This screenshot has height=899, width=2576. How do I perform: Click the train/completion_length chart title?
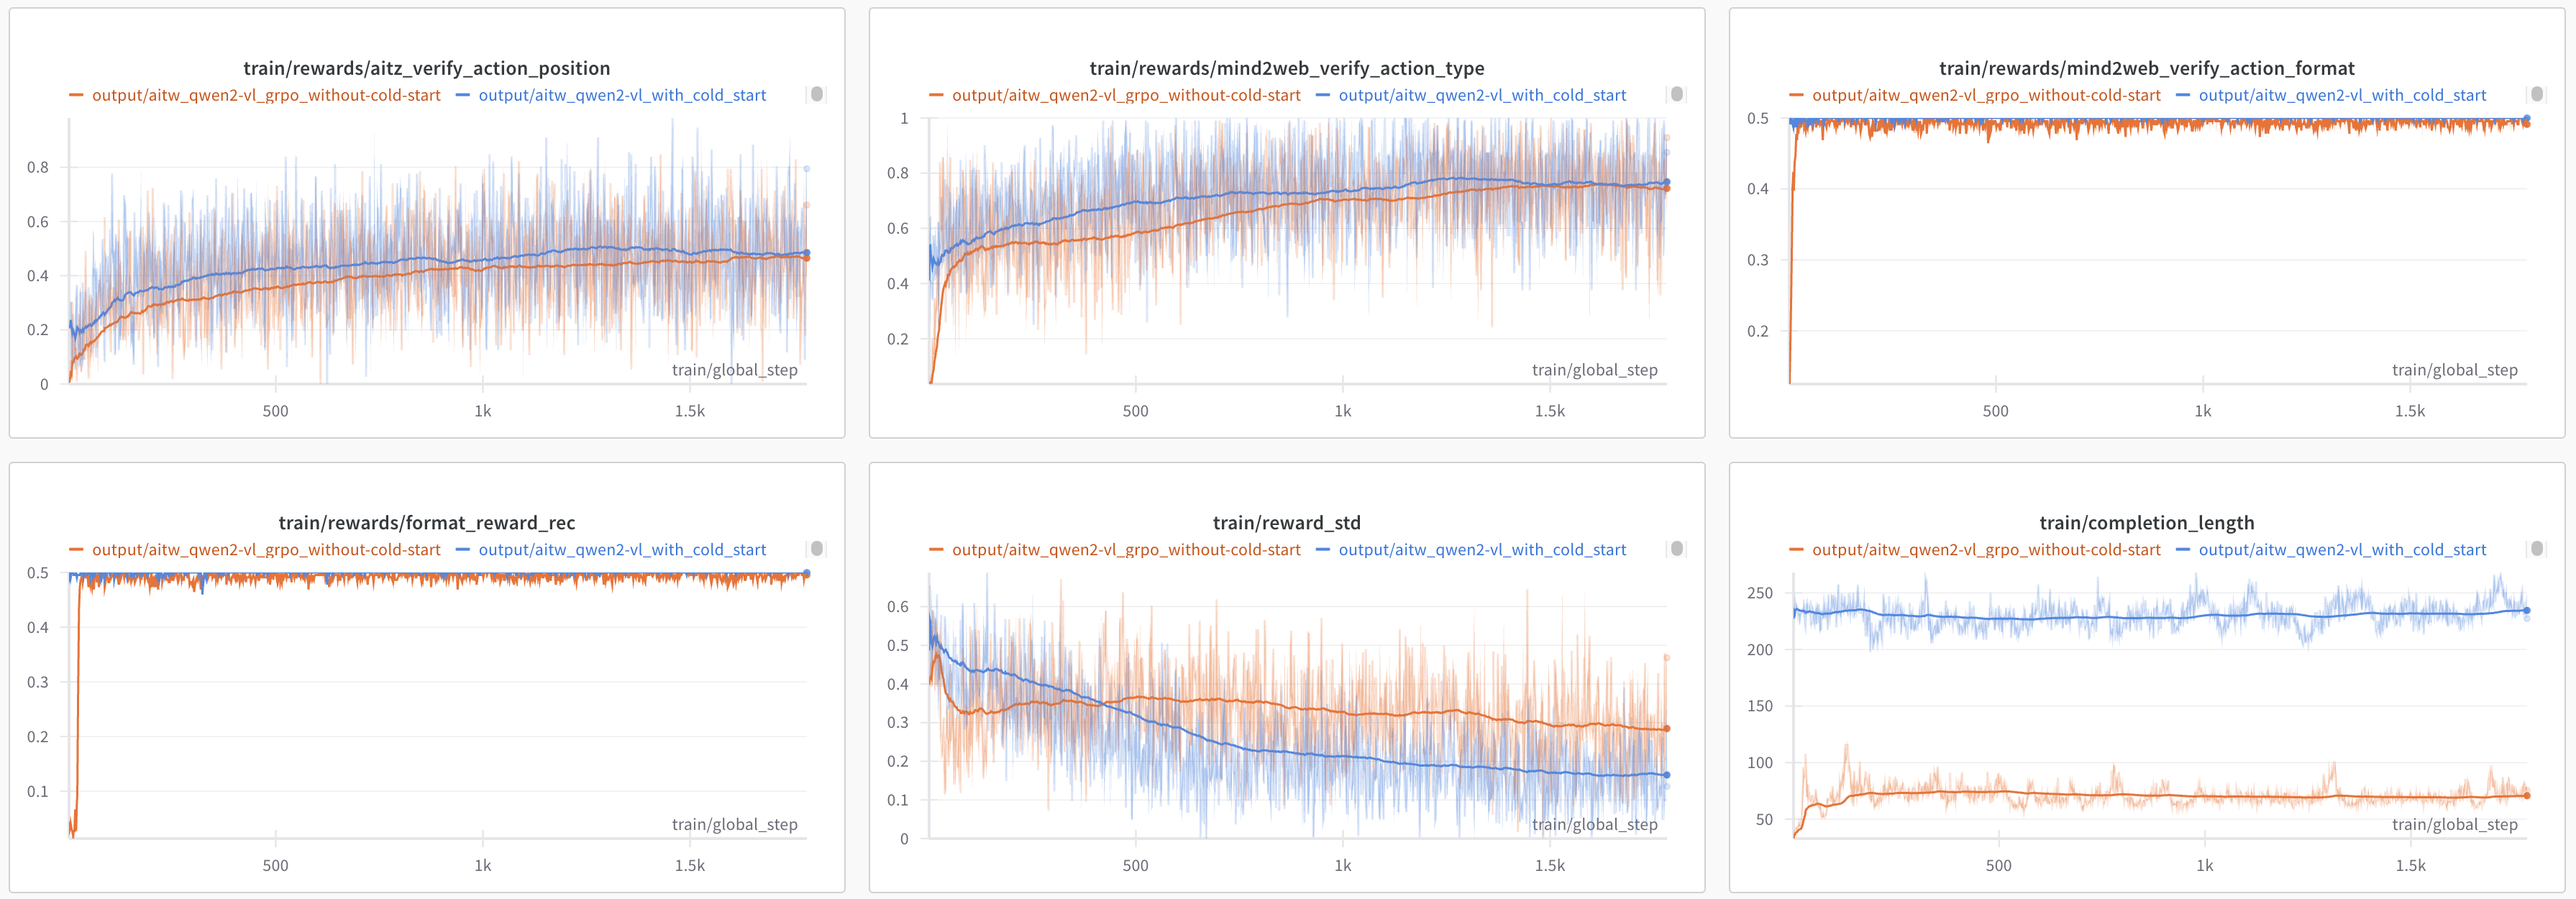click(x=2146, y=523)
